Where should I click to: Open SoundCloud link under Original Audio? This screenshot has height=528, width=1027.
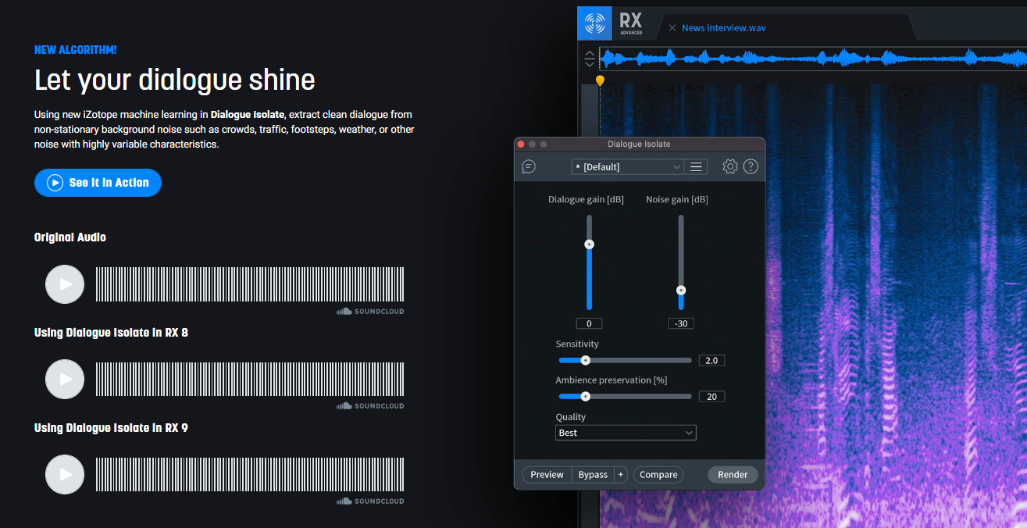tap(370, 312)
